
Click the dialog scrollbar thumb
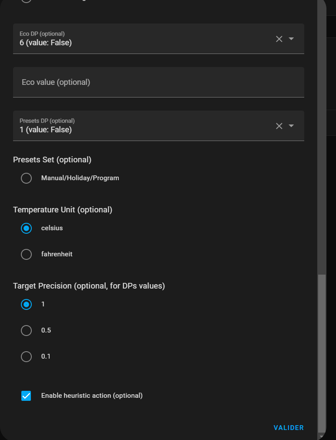click(x=322, y=353)
